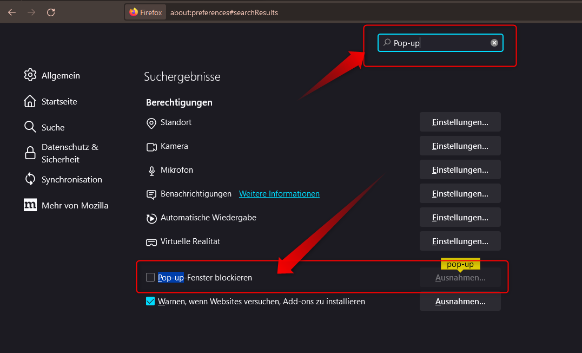Click the Datenschutz padlock icon

[x=30, y=153]
